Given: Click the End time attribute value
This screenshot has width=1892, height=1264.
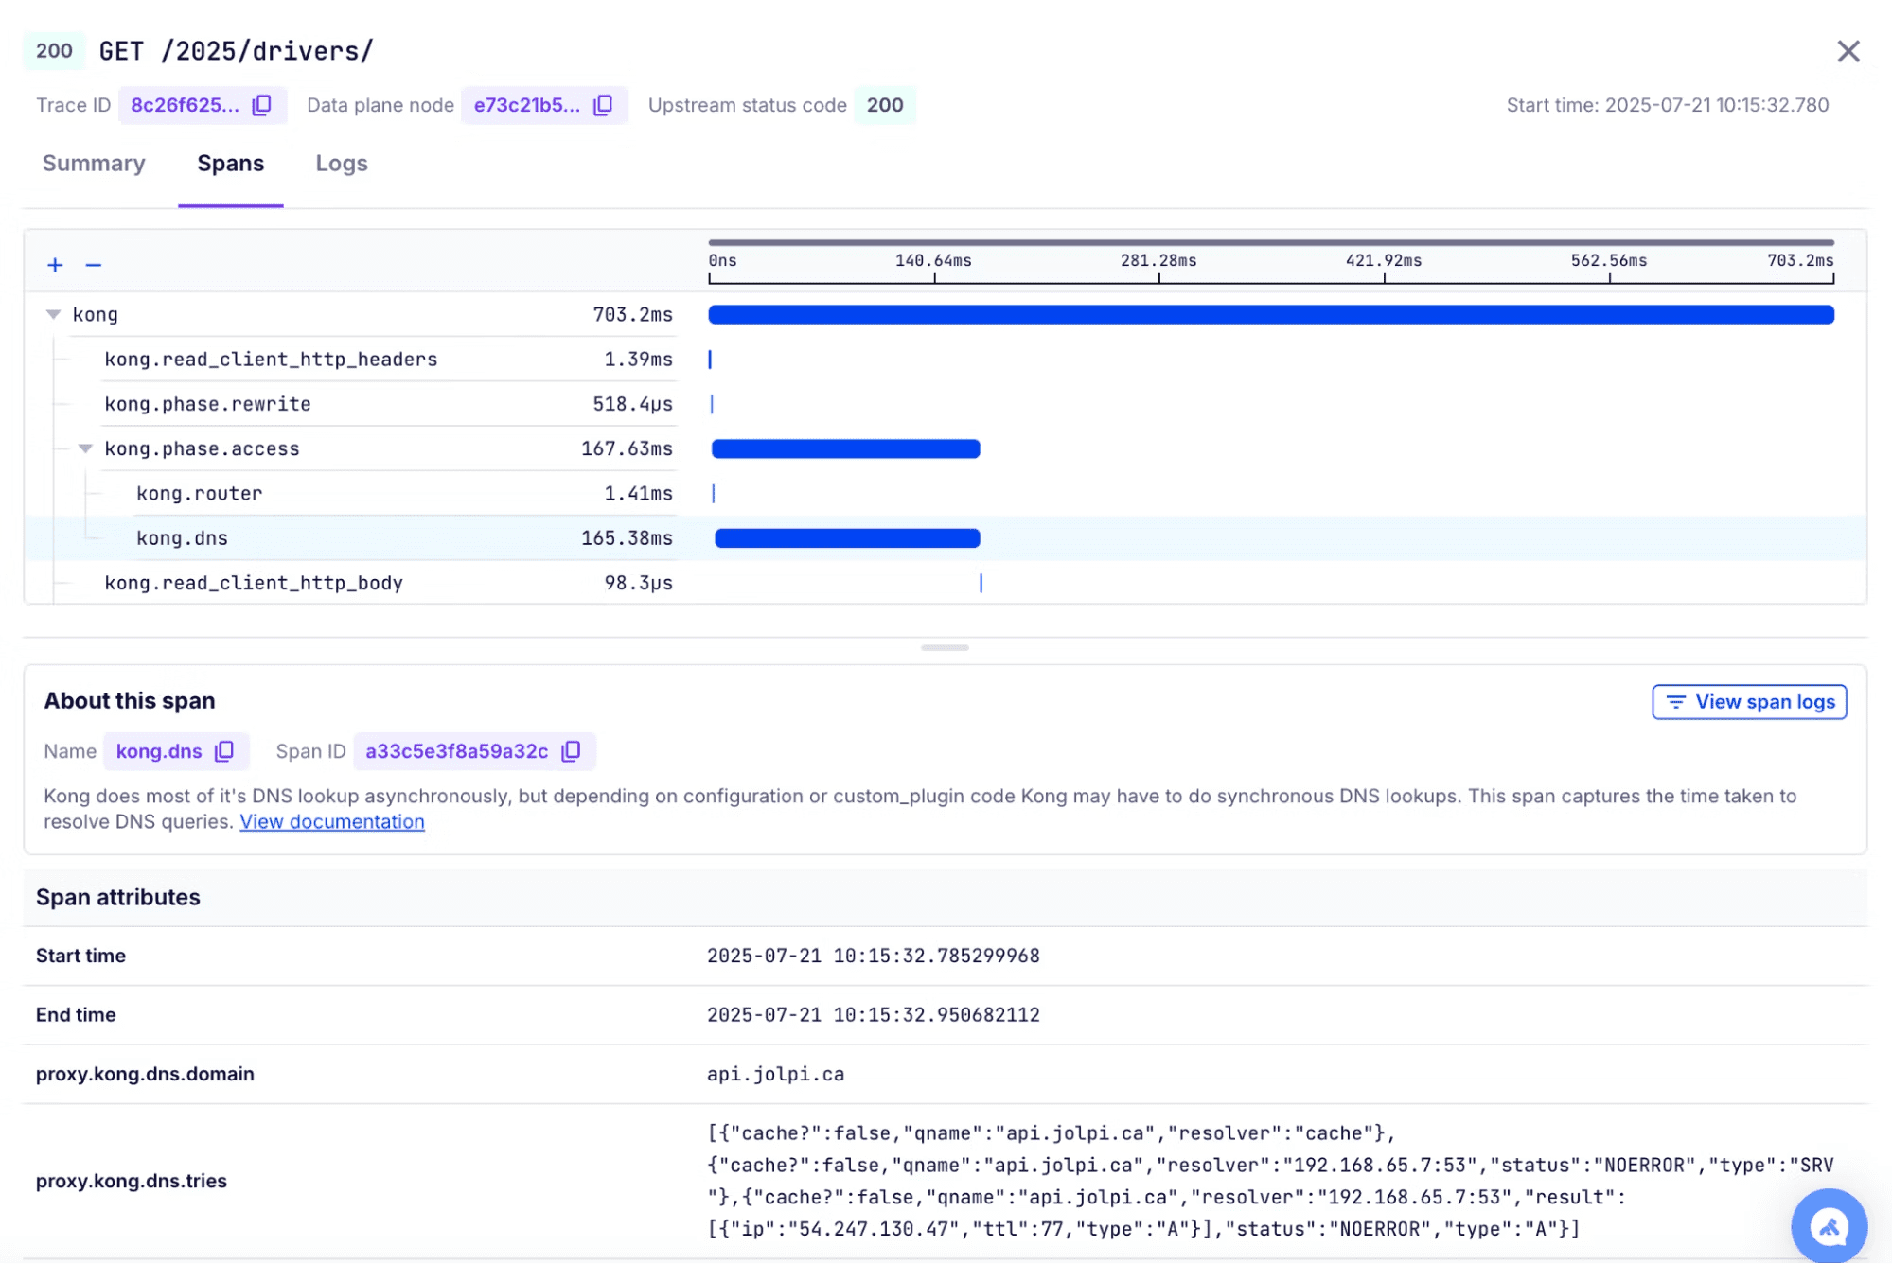Looking at the screenshot, I should point(873,1015).
